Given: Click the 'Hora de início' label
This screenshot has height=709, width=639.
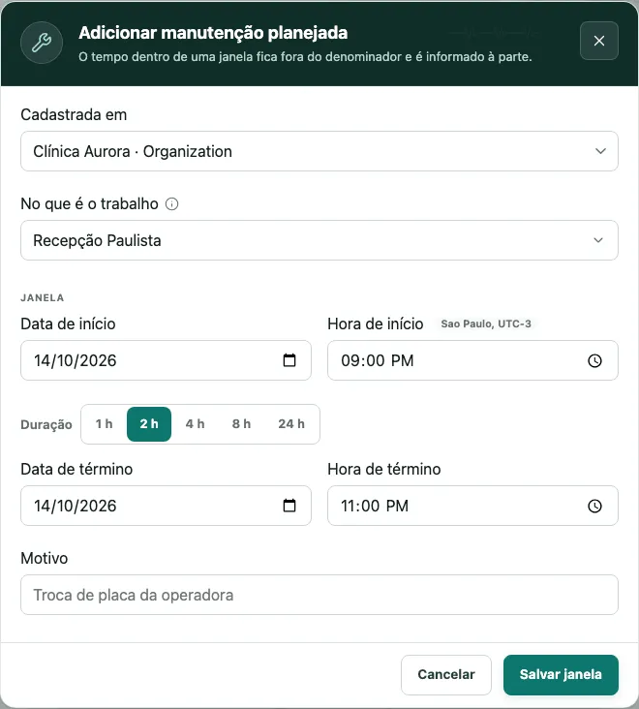Looking at the screenshot, I should (376, 324).
